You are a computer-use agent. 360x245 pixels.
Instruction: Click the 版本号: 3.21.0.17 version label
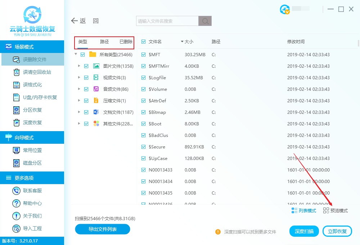pyautogui.click(x=20, y=241)
